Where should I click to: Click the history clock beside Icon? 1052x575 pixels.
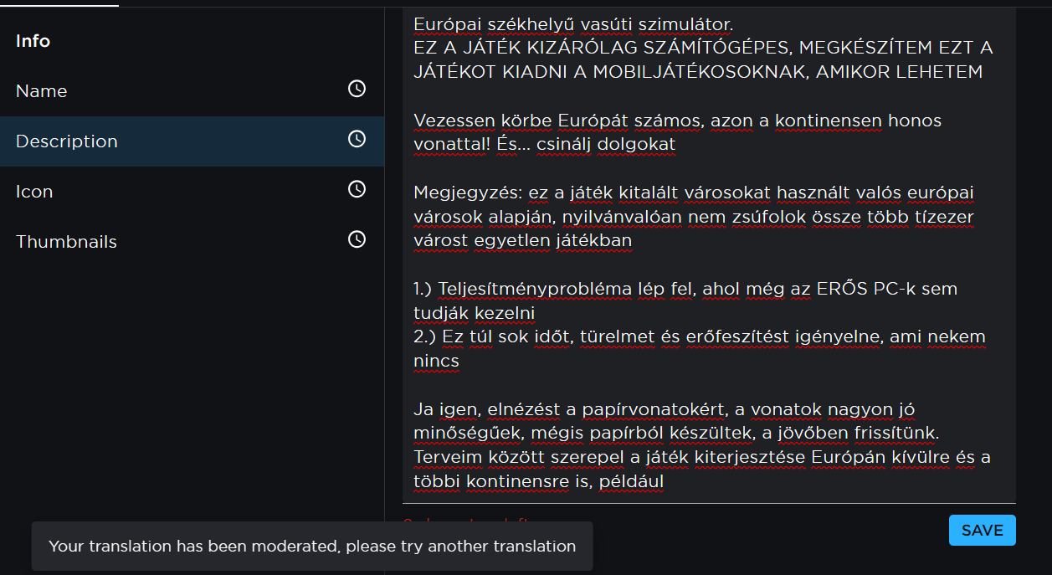[357, 188]
